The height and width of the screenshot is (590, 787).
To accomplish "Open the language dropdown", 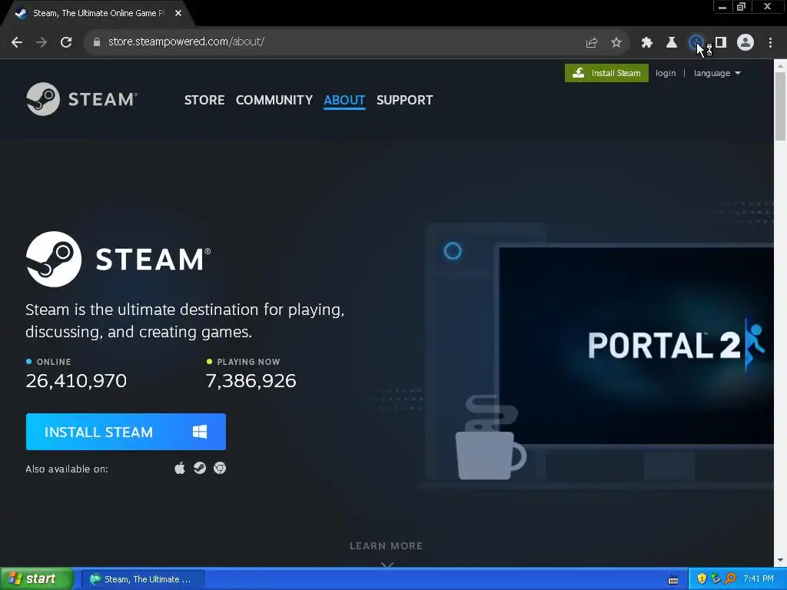I will (717, 73).
